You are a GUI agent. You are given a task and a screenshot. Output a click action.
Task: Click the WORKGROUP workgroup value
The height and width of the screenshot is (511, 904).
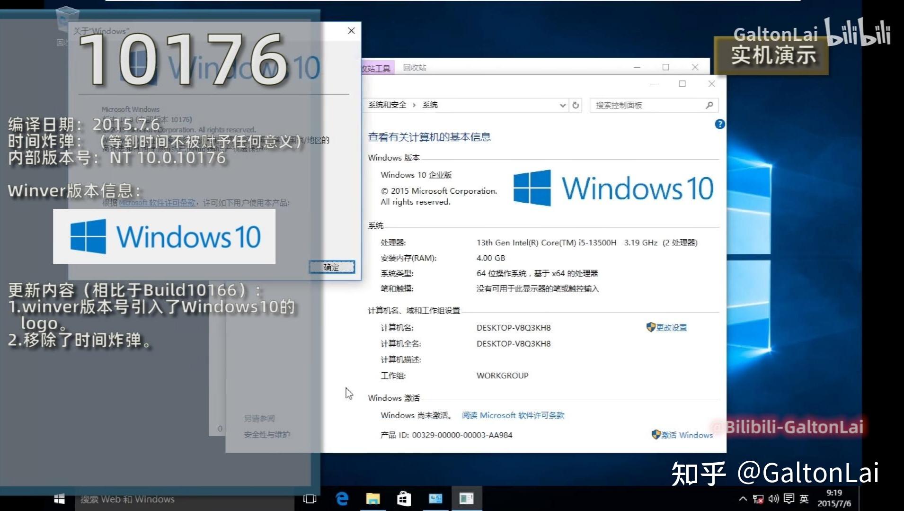(502, 376)
